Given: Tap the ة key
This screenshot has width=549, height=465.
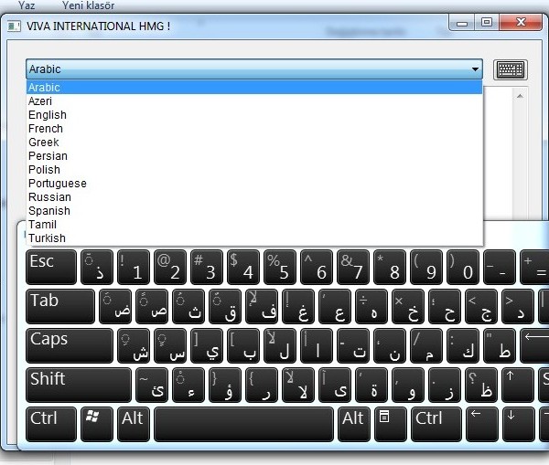Looking at the screenshot, I should 371,385.
